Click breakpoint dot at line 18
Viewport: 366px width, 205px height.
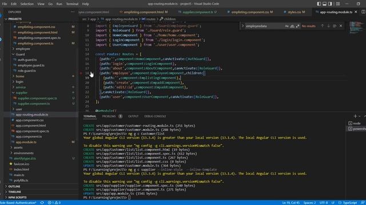point(81,73)
